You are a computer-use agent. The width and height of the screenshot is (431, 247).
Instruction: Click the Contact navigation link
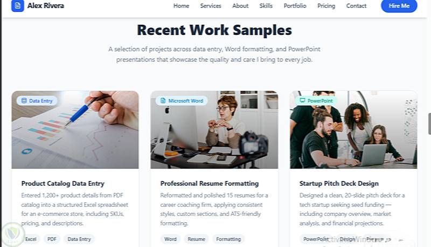(x=356, y=6)
